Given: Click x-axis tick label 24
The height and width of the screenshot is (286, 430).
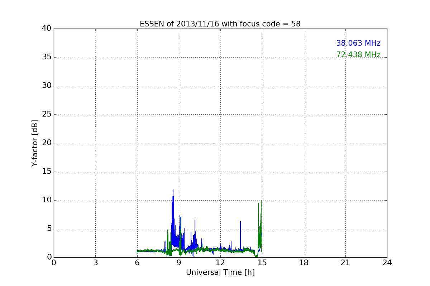Looking at the screenshot, I should coord(387,263).
